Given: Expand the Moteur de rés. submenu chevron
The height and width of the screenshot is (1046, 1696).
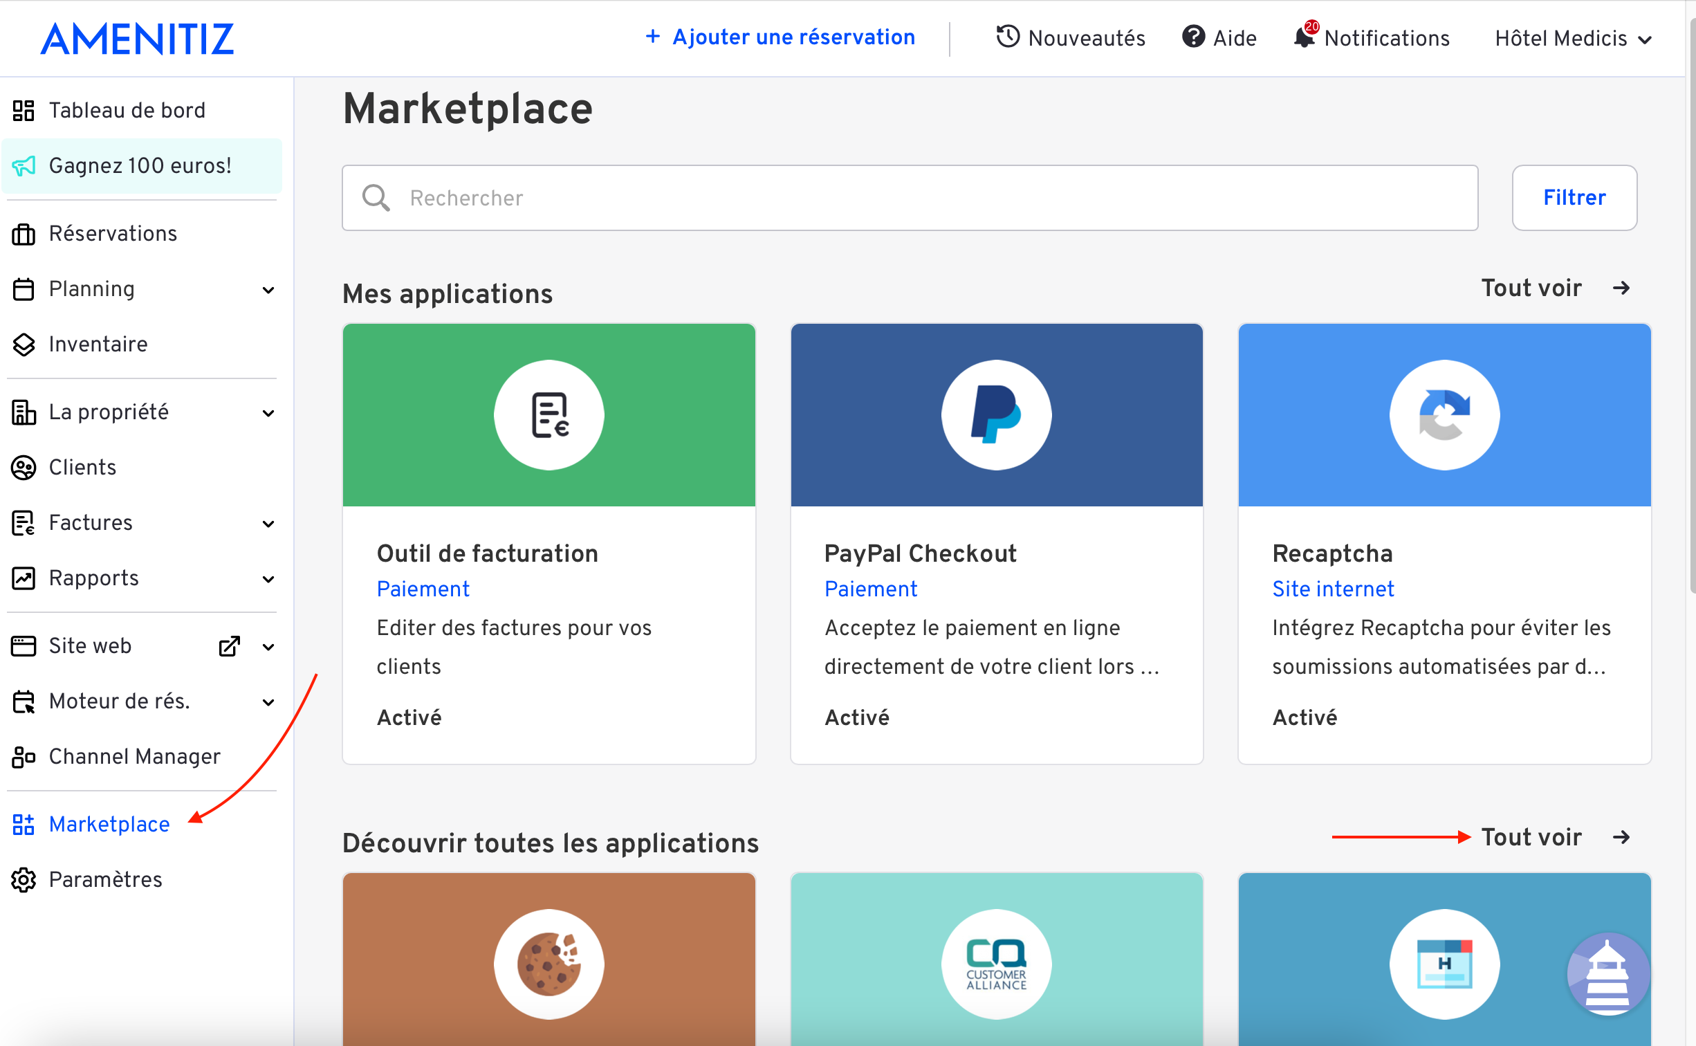Looking at the screenshot, I should click(x=268, y=703).
